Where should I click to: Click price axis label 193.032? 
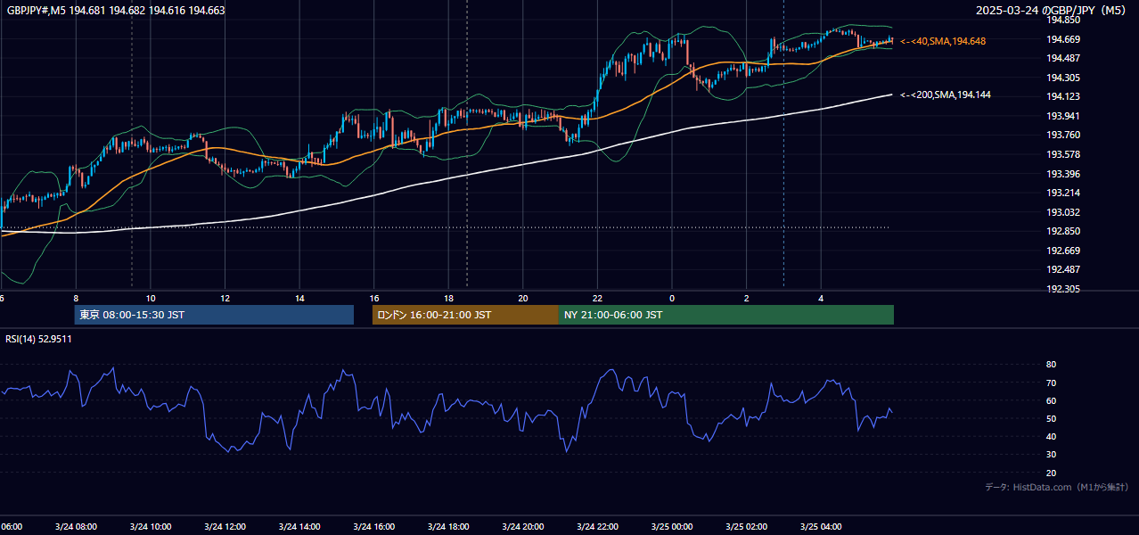coord(1063,212)
